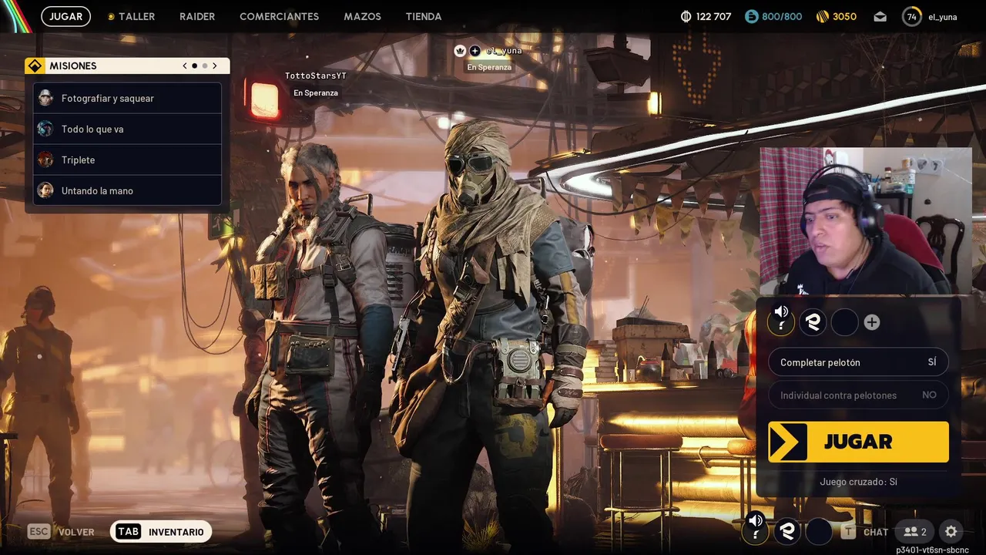Open the TIENDA tab

424,16
